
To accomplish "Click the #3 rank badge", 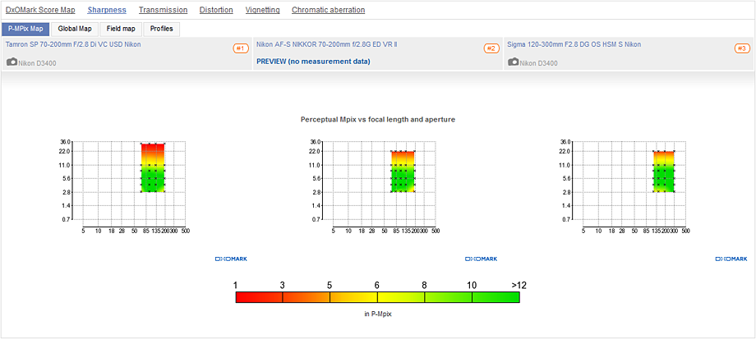I will [742, 48].
